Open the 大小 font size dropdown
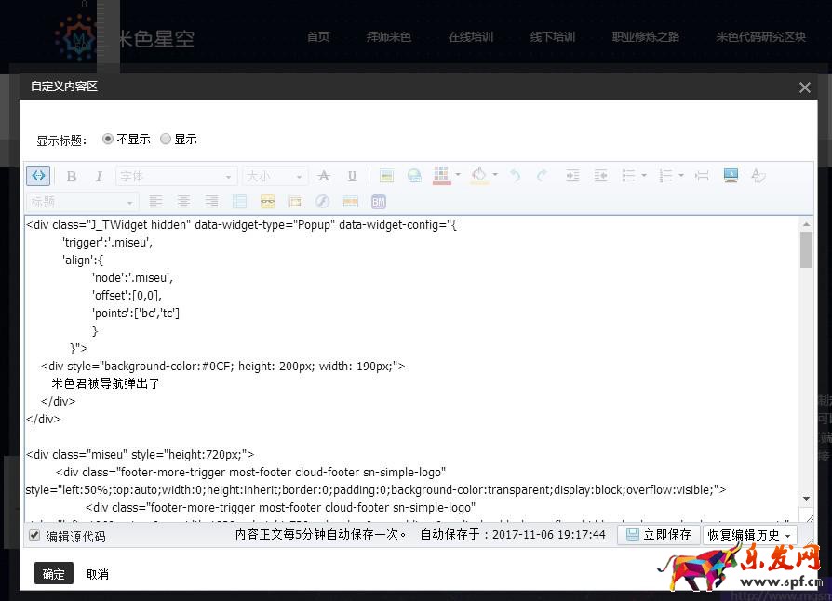The image size is (832, 601). point(275,175)
